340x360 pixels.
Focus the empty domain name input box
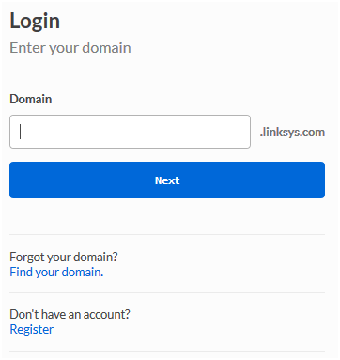click(x=130, y=132)
